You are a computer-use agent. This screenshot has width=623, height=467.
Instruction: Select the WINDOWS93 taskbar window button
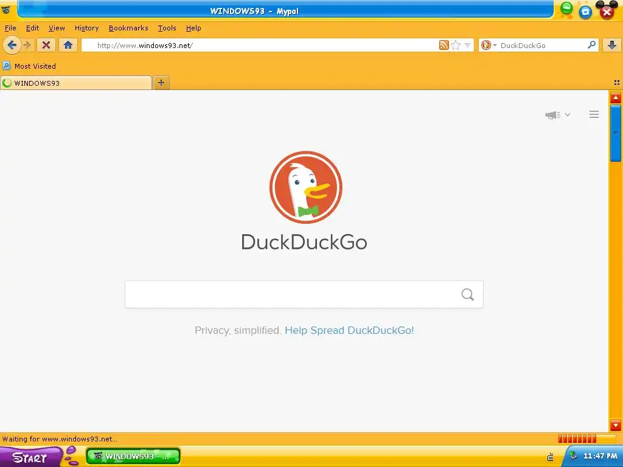[133, 456]
